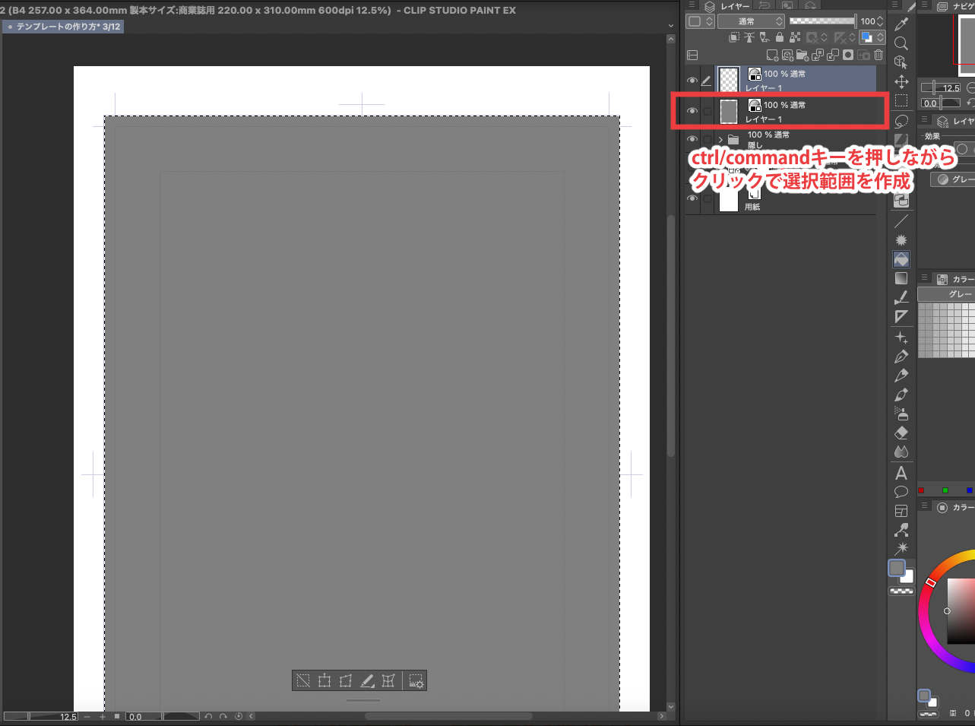Click the Lock layer padlock icon

[779, 37]
